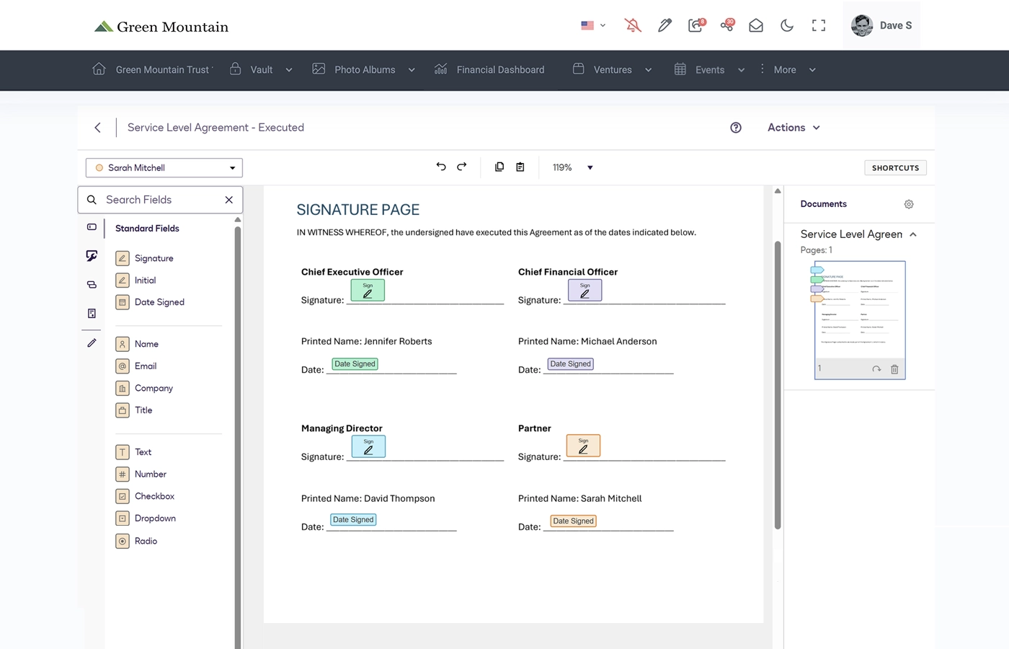Open the Sarah Mitchell recipient dropdown

(x=164, y=168)
